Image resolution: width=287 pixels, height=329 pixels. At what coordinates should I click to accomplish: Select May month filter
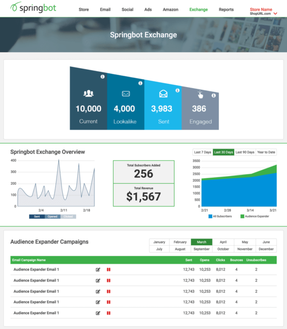(x=245, y=242)
